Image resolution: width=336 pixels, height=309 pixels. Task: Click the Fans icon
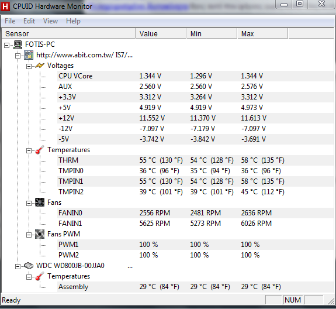click(40, 202)
